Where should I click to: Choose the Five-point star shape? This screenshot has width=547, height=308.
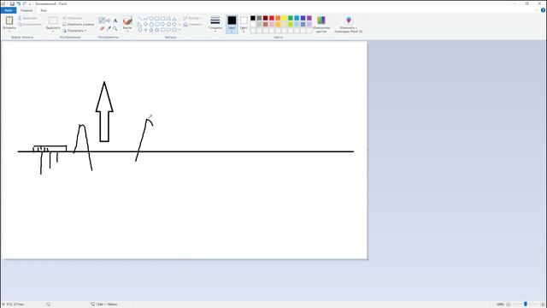[151, 30]
